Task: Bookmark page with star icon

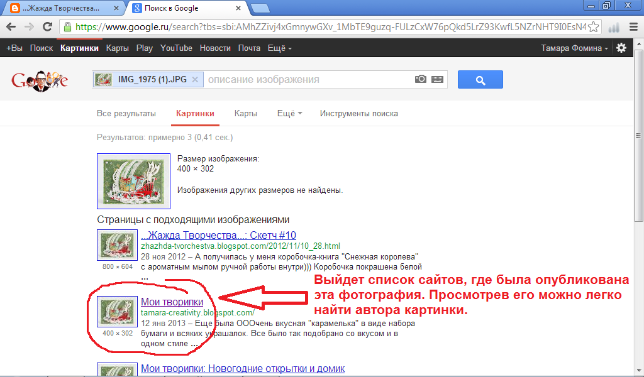Action: [x=594, y=27]
